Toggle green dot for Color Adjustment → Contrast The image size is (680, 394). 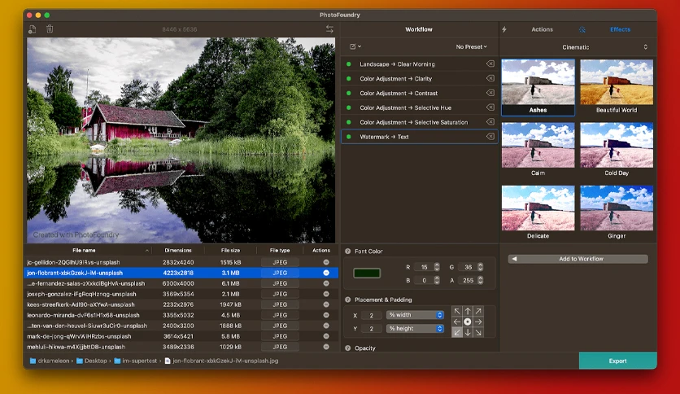[349, 94]
